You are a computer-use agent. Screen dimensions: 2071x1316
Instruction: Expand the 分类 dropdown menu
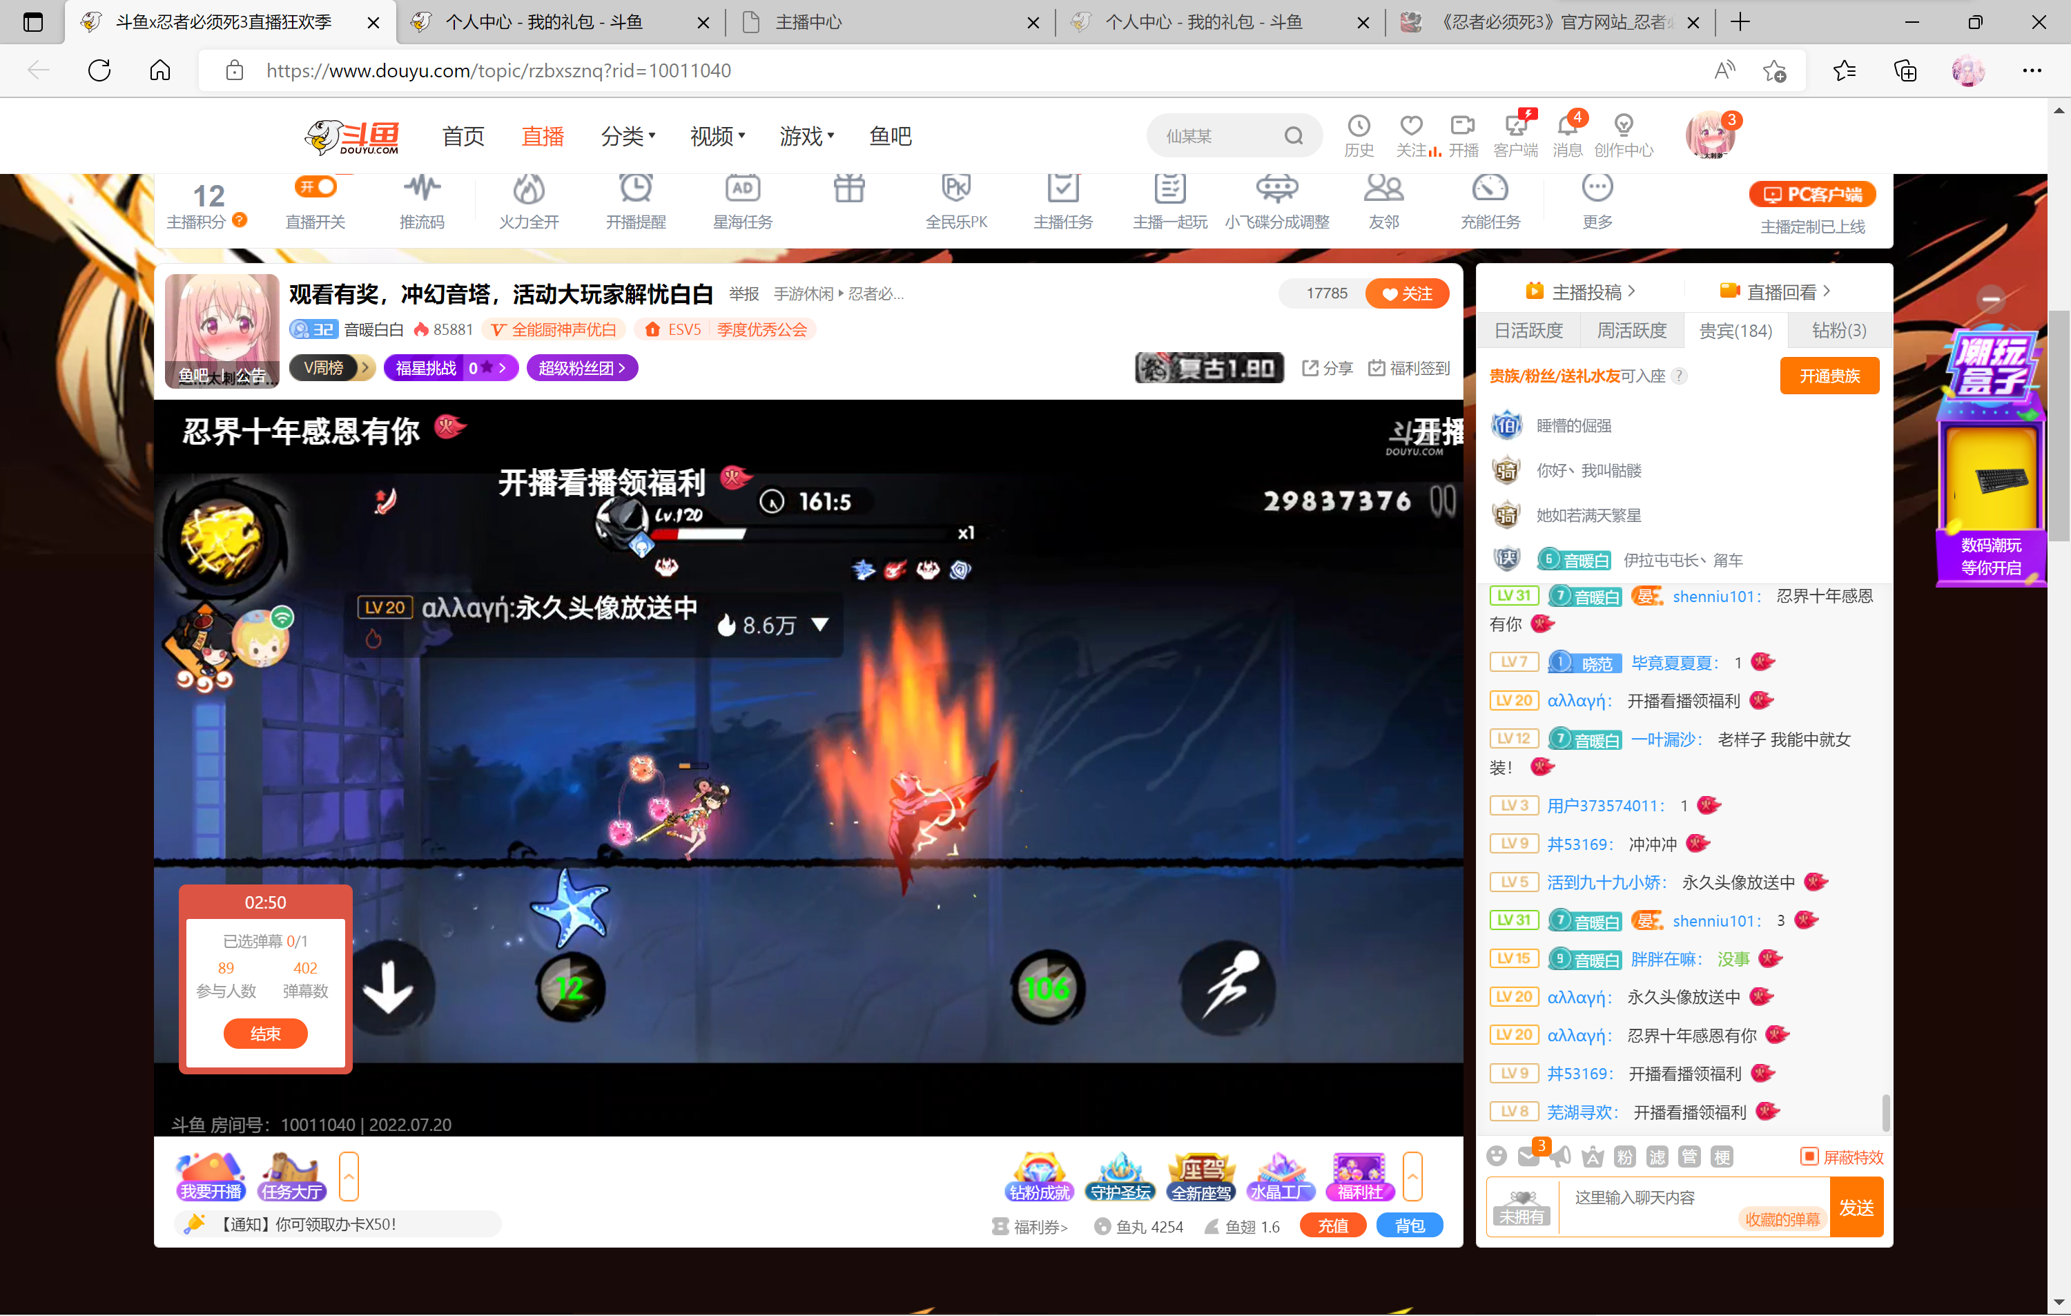[x=629, y=136]
